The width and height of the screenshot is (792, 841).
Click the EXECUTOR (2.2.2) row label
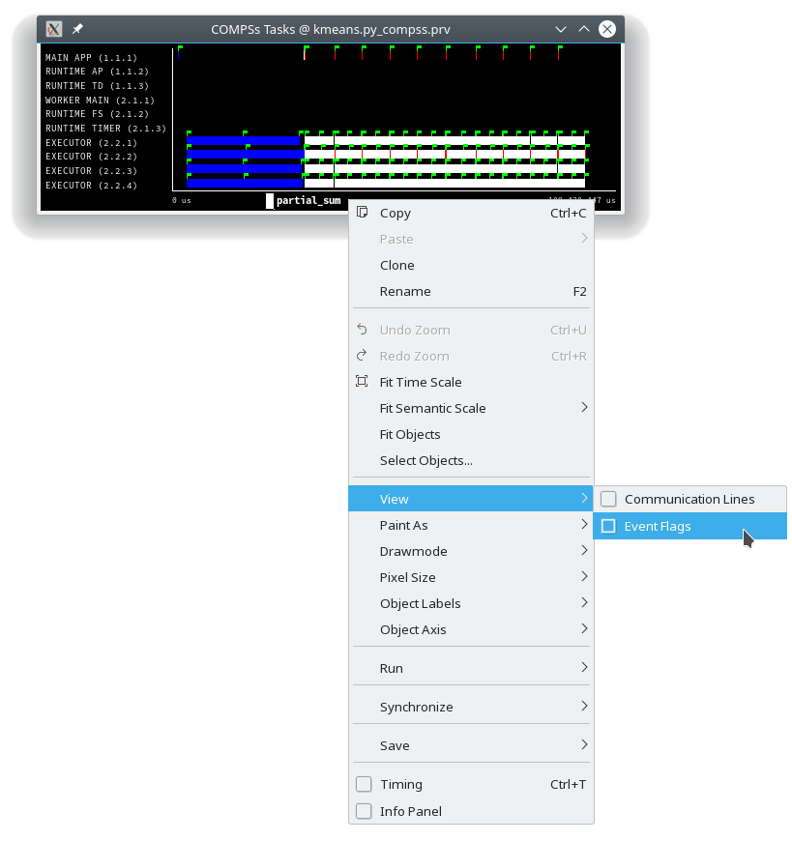(91, 156)
